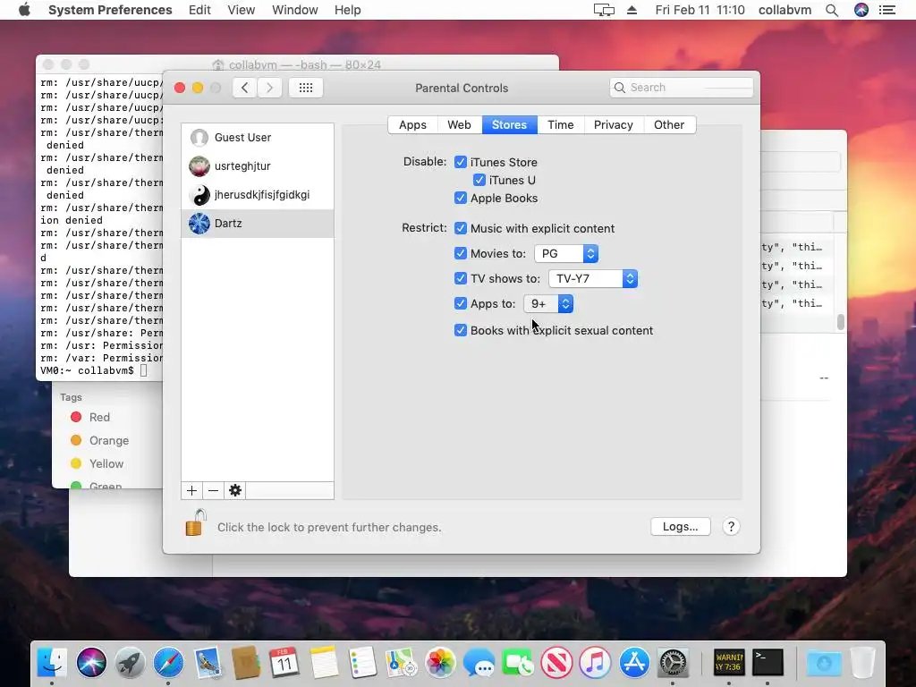Switch to the Web tab
Viewport: 916px width, 687px height.
pyautogui.click(x=459, y=124)
